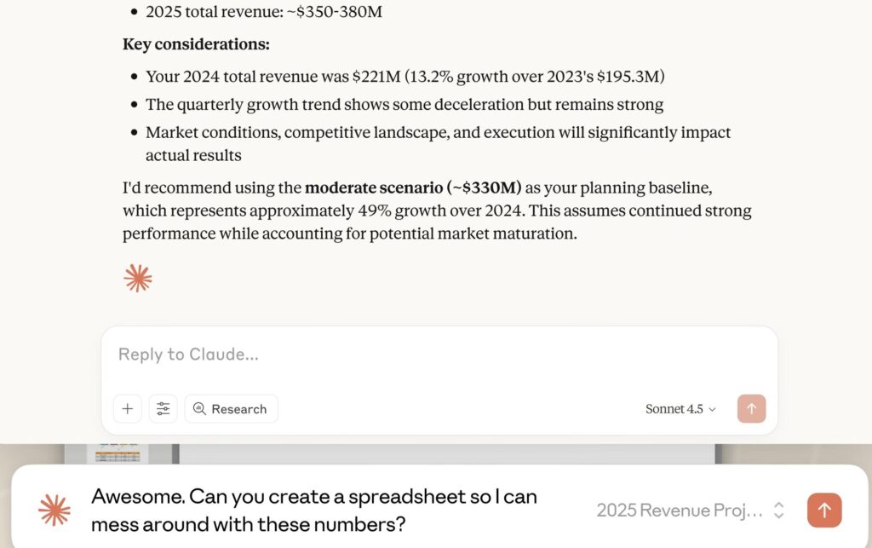The image size is (872, 548).
Task: Click the "Awesome. Can you create a spreadsheet" prompt text
Action: point(314,510)
